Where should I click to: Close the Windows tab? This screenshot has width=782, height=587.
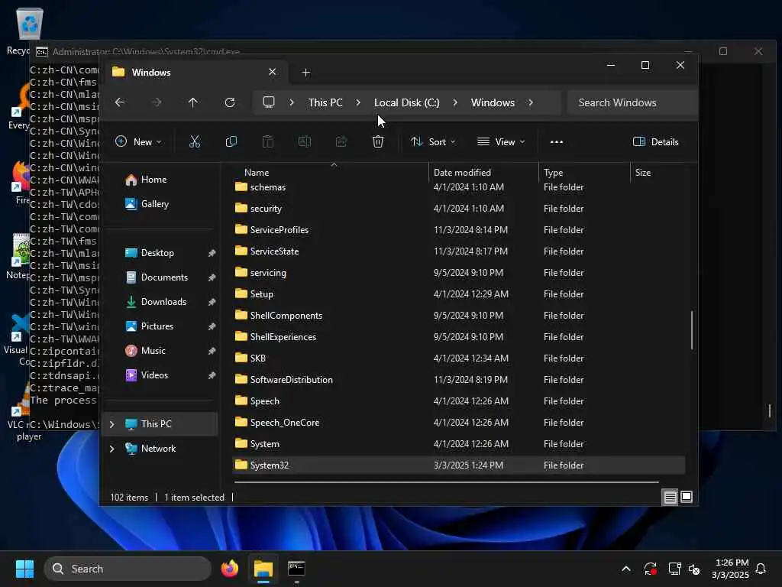(x=273, y=72)
